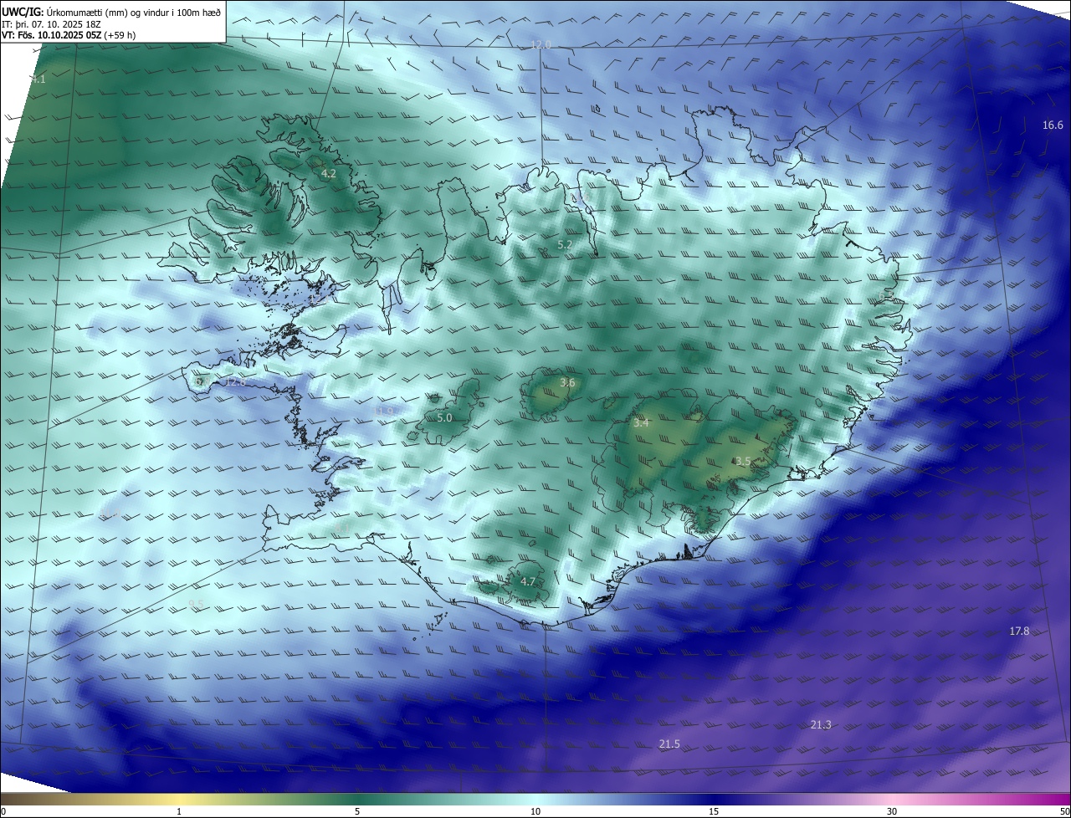1071x818 pixels.
Task: Click the 12.8 value on the west coast
Action: (236, 382)
